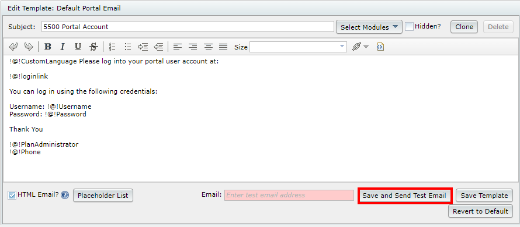Click Save and Send Test Email

point(404,196)
